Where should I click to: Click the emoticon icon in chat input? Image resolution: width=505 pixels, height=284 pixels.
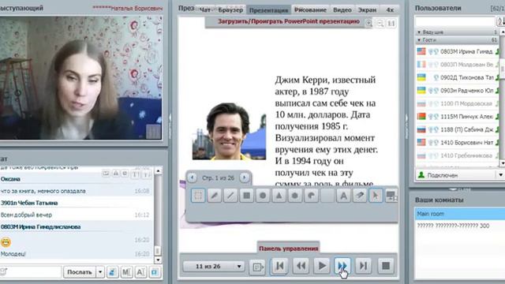3,272
